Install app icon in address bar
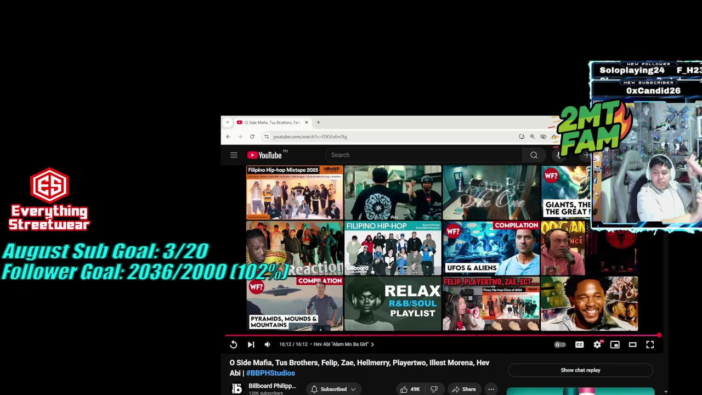Screen dimensions: 702x395 click(x=522, y=137)
